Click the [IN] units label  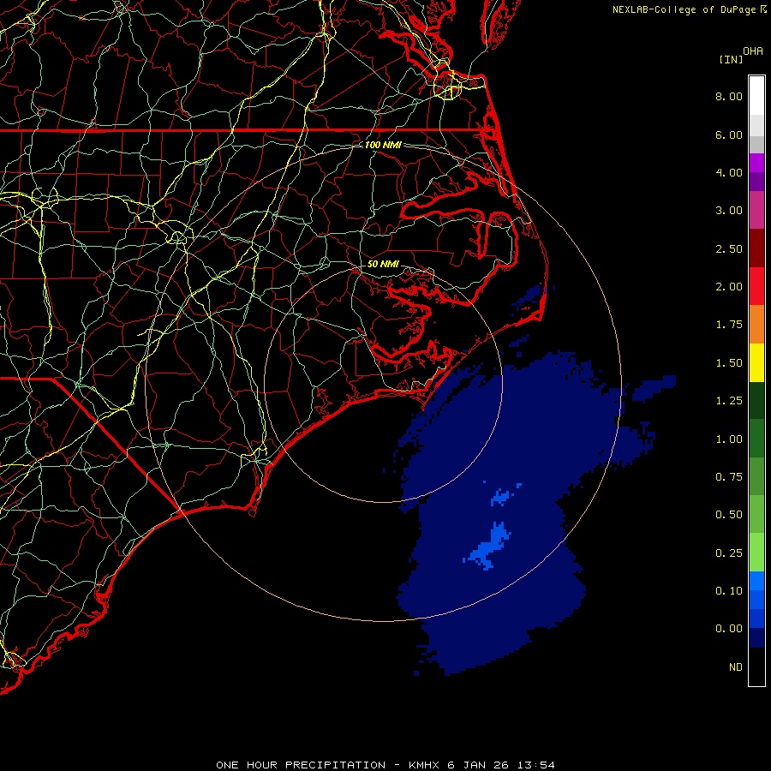(731, 59)
